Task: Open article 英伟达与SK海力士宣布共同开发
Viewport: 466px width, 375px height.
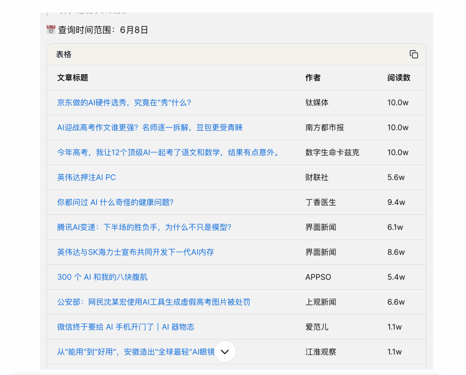Action: [135, 252]
